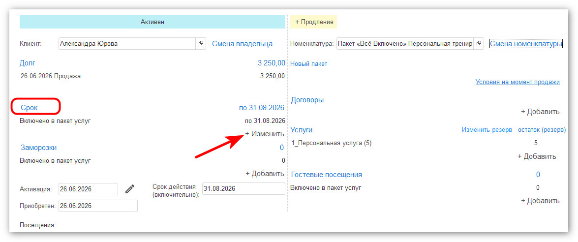Click debt amount 3 250,00 link
This screenshot has width=578, height=242.
tap(272, 63)
